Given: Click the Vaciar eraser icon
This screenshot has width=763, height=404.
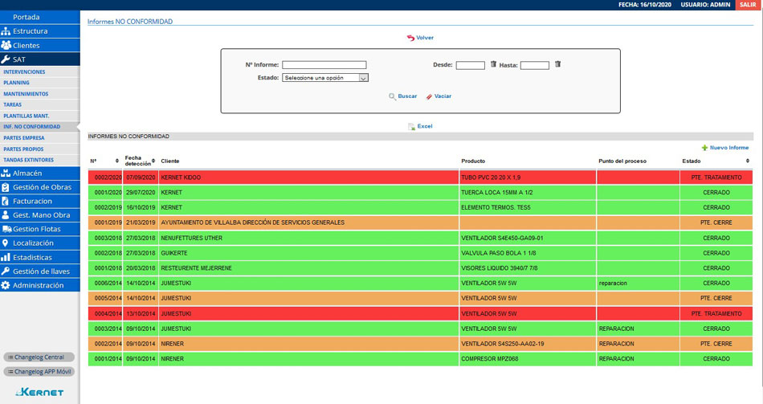Looking at the screenshot, I should pos(429,96).
